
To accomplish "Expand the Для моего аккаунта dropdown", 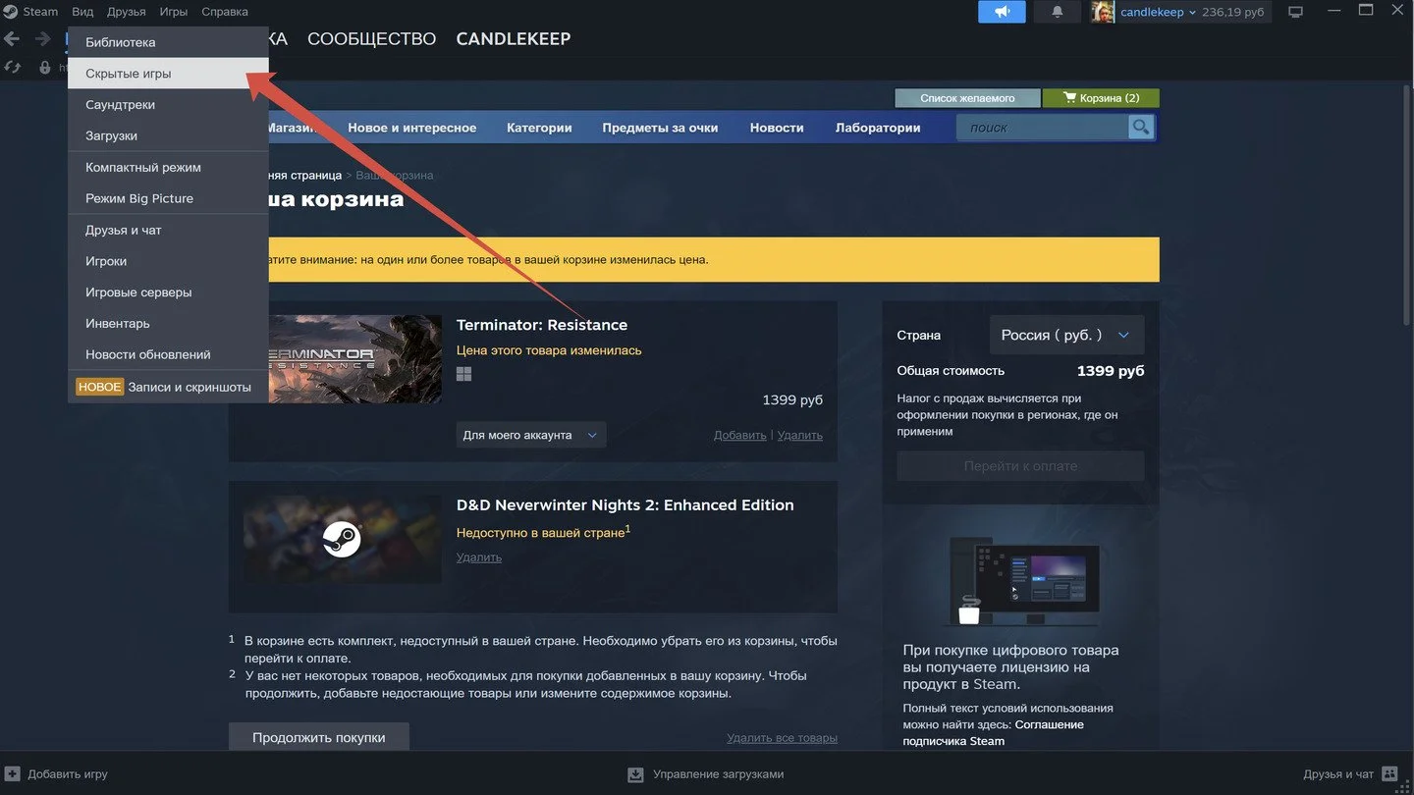I will (531, 435).
